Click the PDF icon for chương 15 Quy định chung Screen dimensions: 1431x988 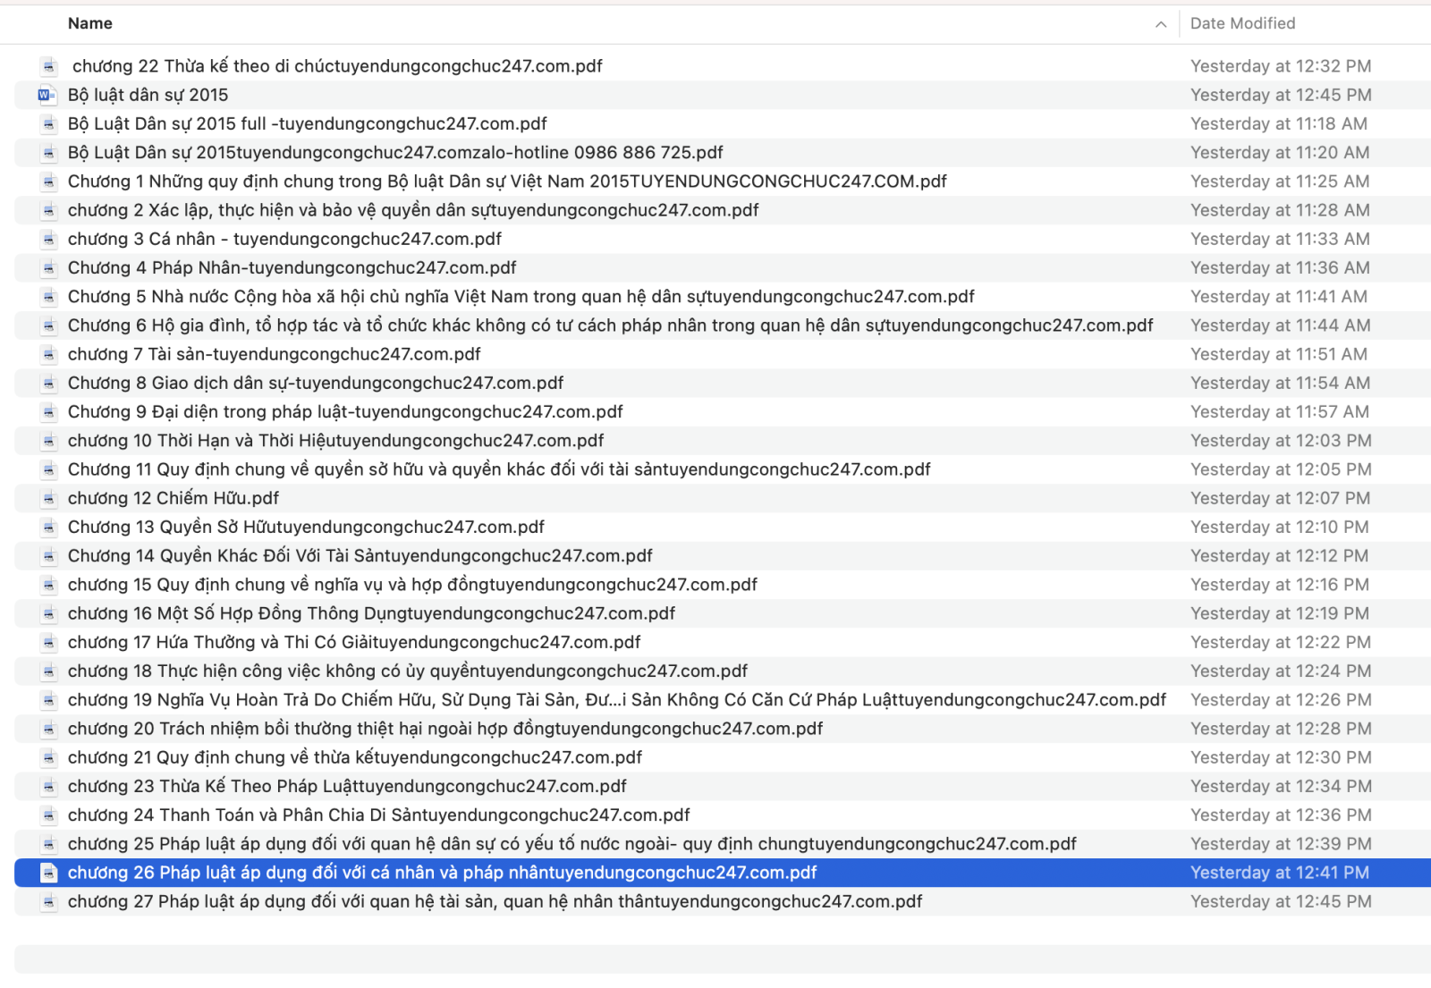tap(49, 585)
